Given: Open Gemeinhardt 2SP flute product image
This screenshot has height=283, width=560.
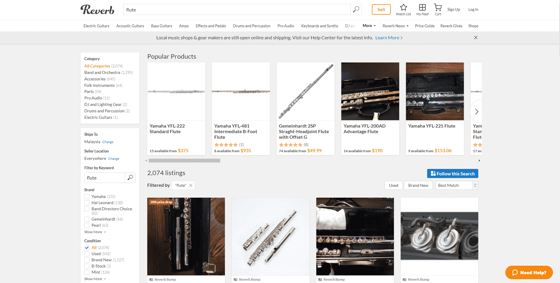Looking at the screenshot, I should 305,91.
